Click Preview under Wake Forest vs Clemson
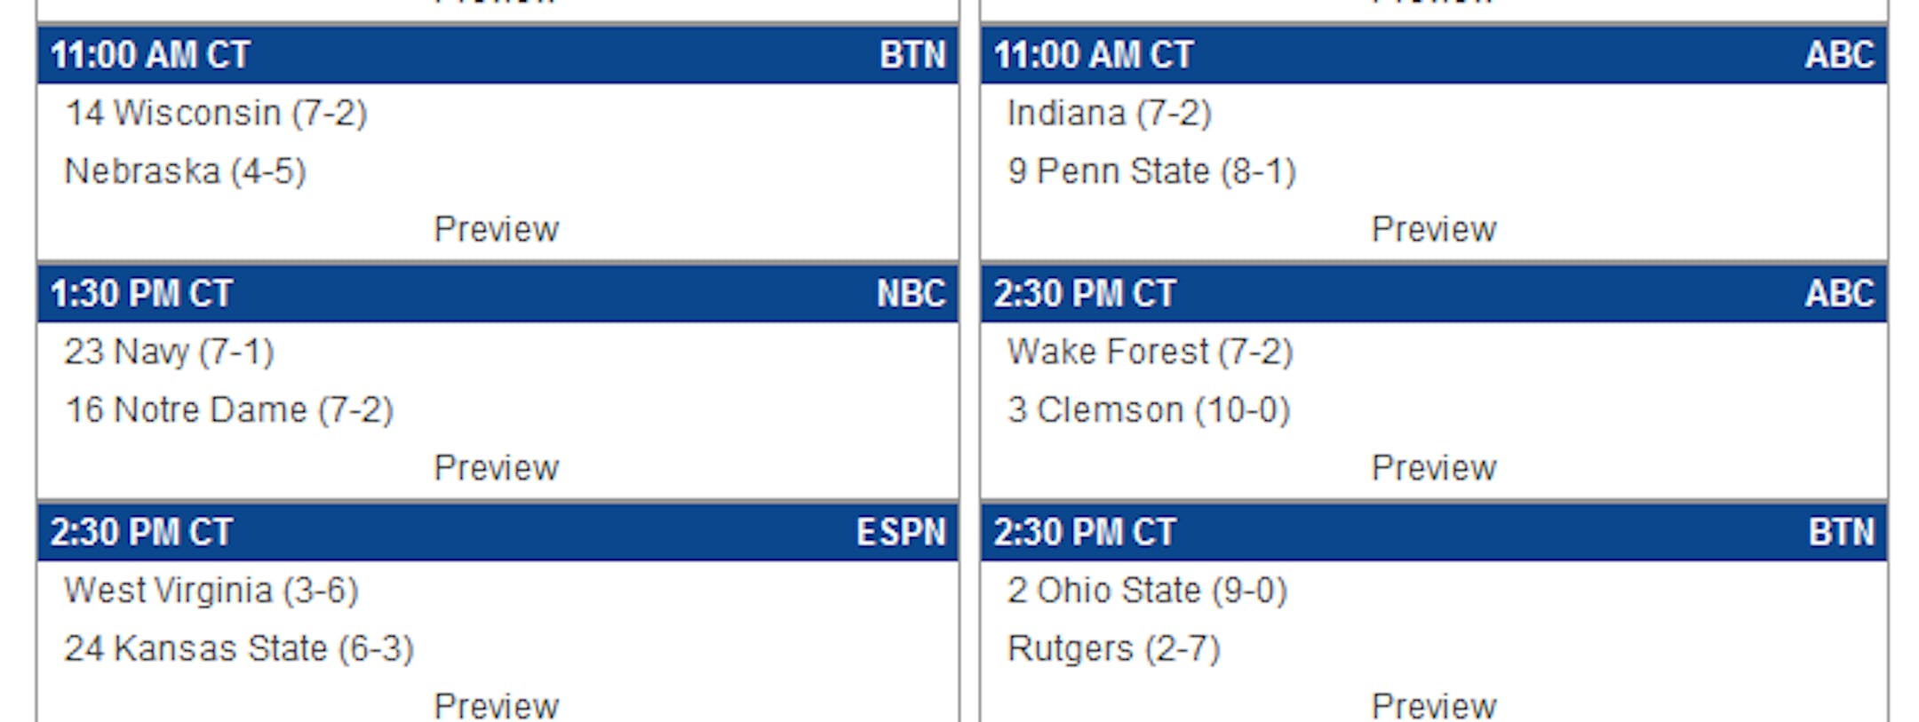Image resolution: width=1919 pixels, height=722 pixels. (1433, 468)
